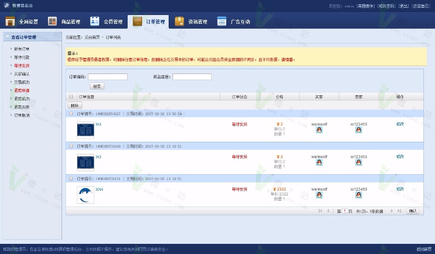435x254 pixels.
Task: Click the 订单状态 column header
Action: (240, 97)
